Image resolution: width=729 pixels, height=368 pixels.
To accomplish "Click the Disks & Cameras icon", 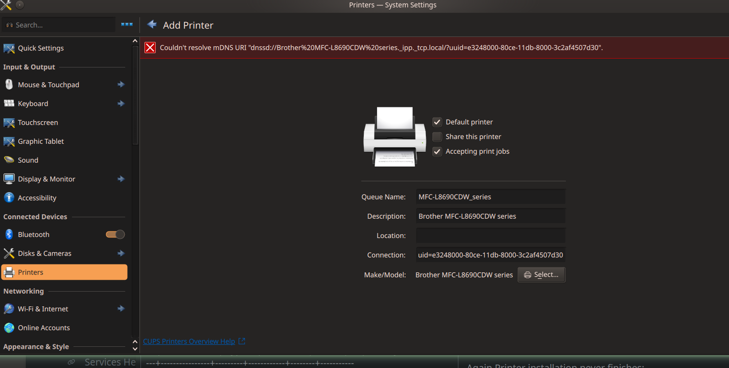I will tap(9, 253).
